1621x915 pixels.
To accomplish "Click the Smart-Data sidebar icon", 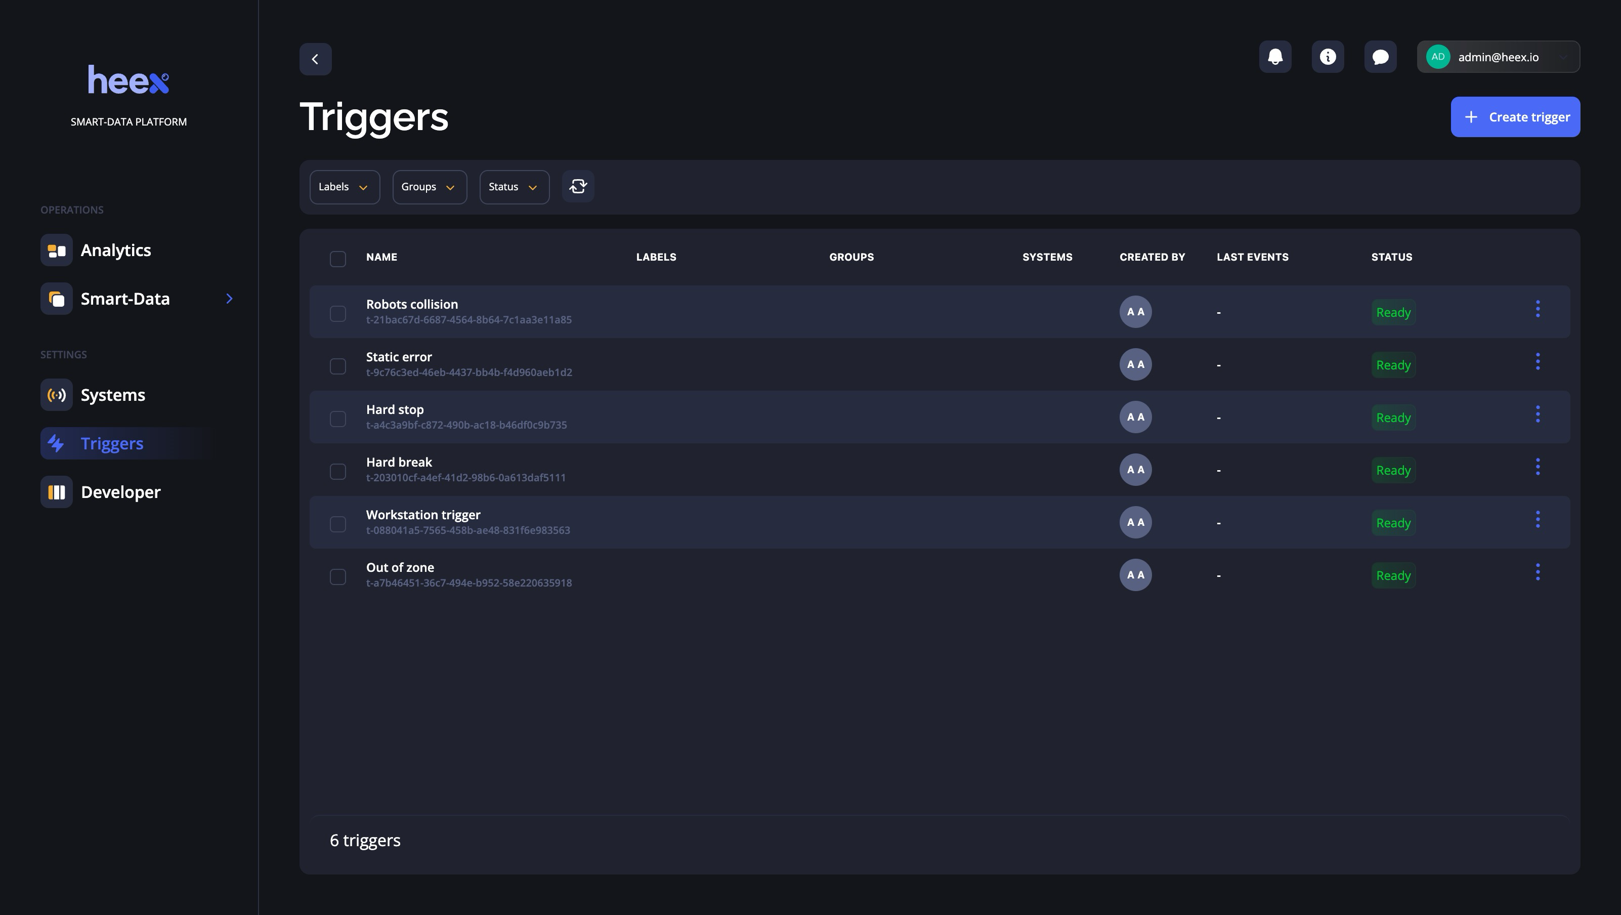I will coord(57,299).
